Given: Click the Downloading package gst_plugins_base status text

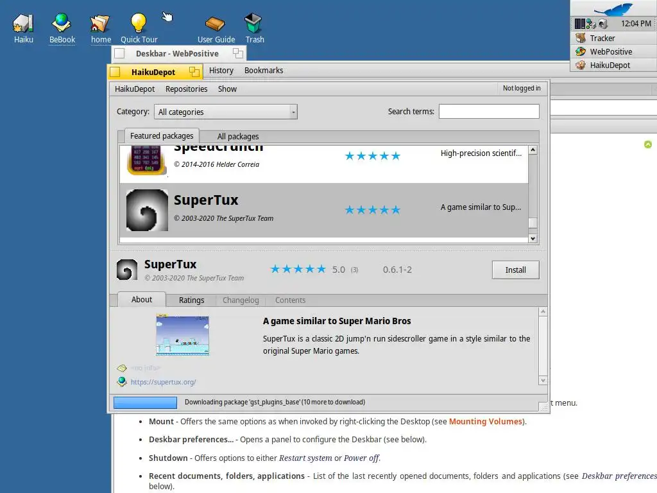Looking at the screenshot, I should (x=275, y=402).
